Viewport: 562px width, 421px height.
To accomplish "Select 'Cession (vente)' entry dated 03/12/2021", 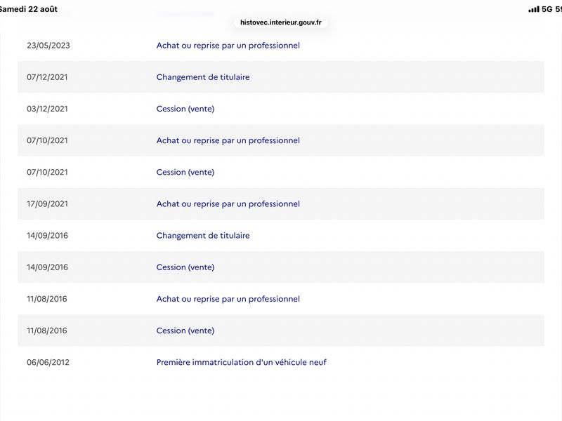I will [x=185, y=109].
